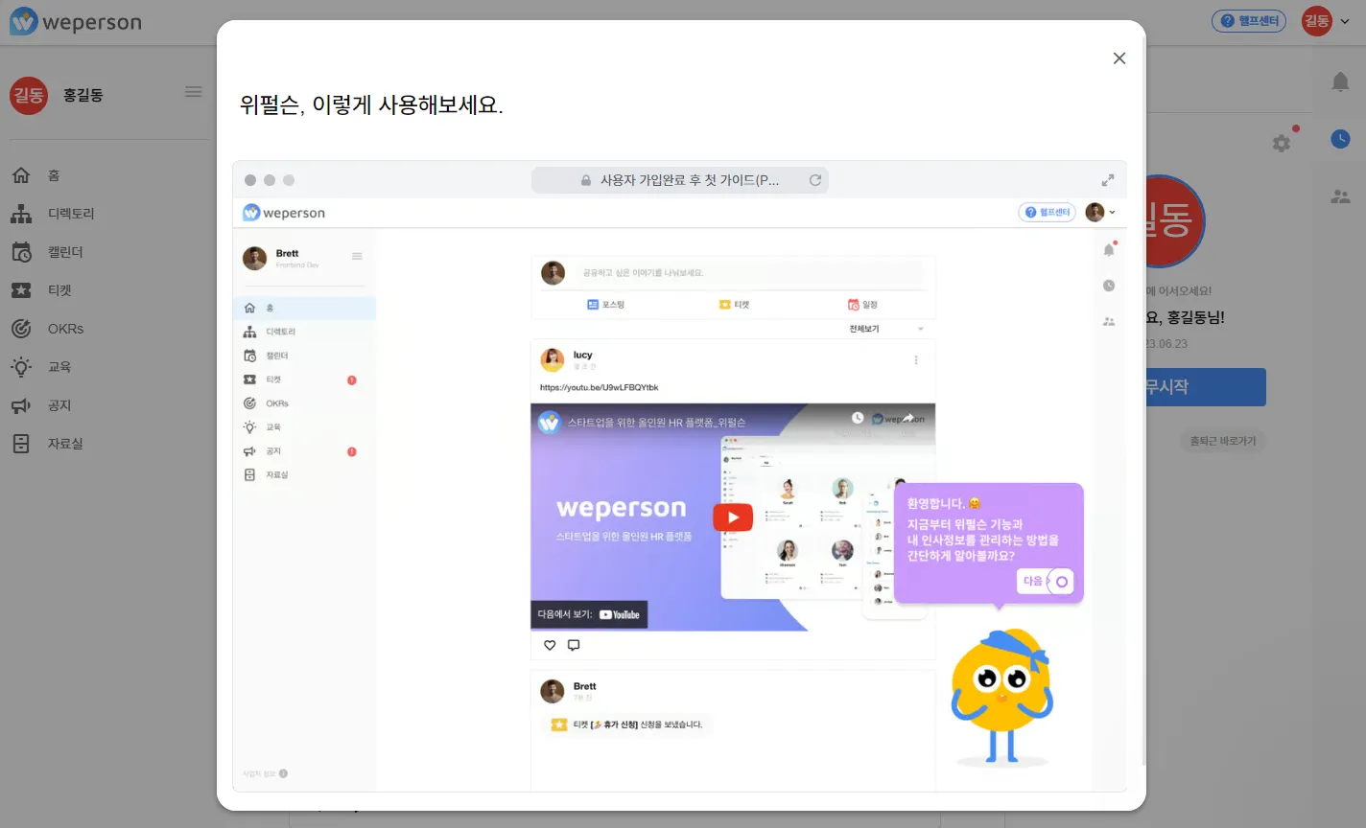Click Brett's avatar in the preview sidebar
This screenshot has height=828, width=1366.
(x=254, y=258)
